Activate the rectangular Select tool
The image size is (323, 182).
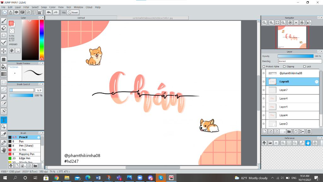(4, 82)
